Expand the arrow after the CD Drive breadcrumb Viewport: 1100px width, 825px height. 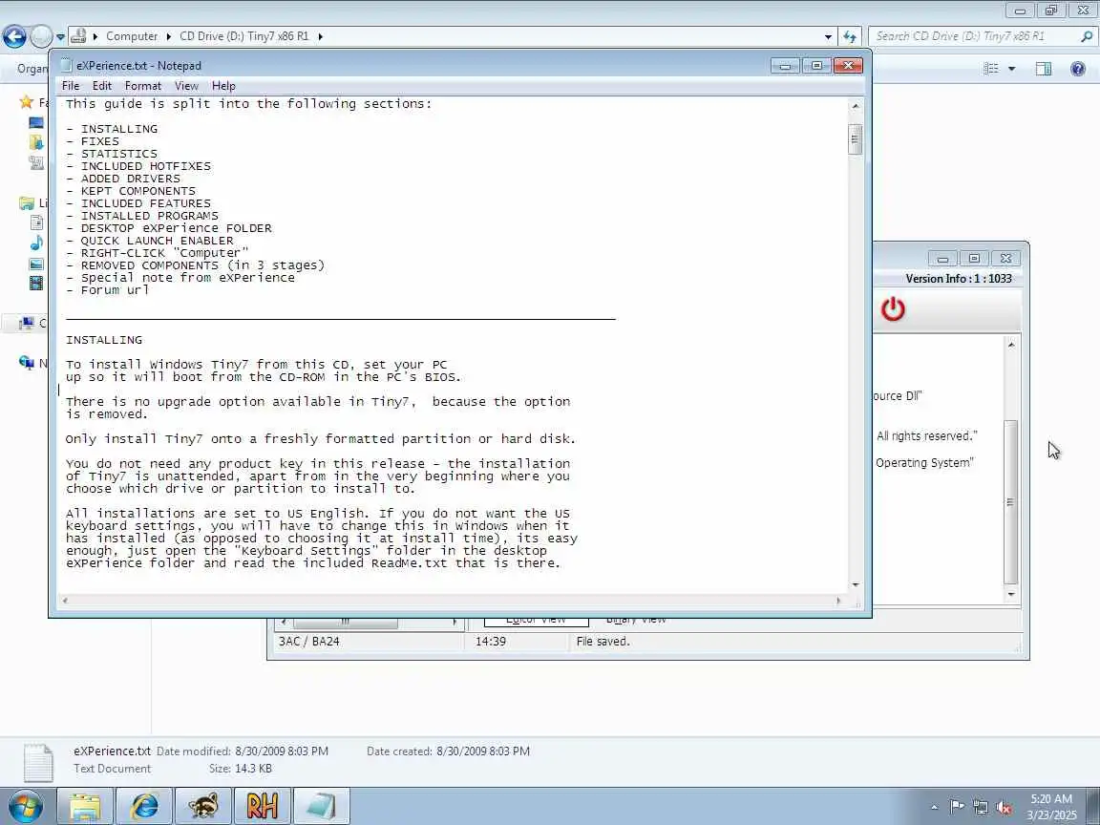[x=320, y=36]
